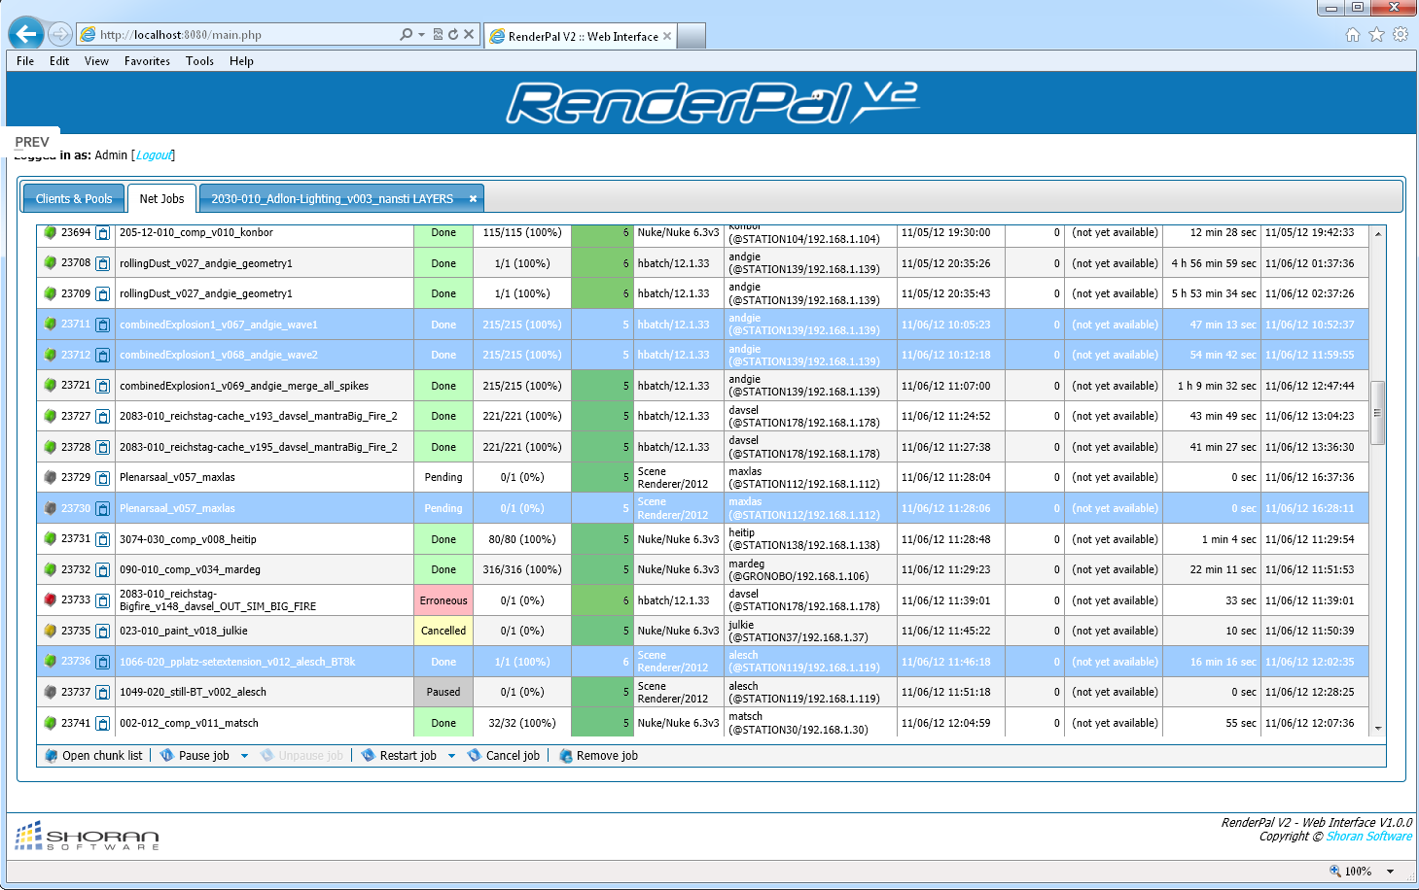Click the green status cube for job 23709
Image resolution: width=1419 pixels, height=890 pixels.
(x=50, y=293)
